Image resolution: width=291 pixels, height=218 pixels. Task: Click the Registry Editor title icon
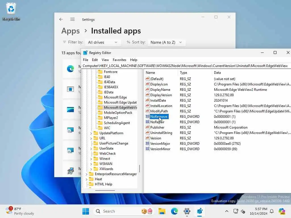pyautogui.click(x=85, y=53)
